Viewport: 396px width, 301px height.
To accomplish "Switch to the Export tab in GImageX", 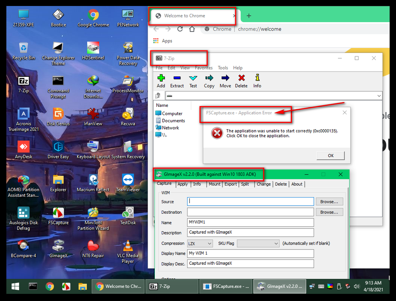I will pyautogui.click(x=231, y=184).
